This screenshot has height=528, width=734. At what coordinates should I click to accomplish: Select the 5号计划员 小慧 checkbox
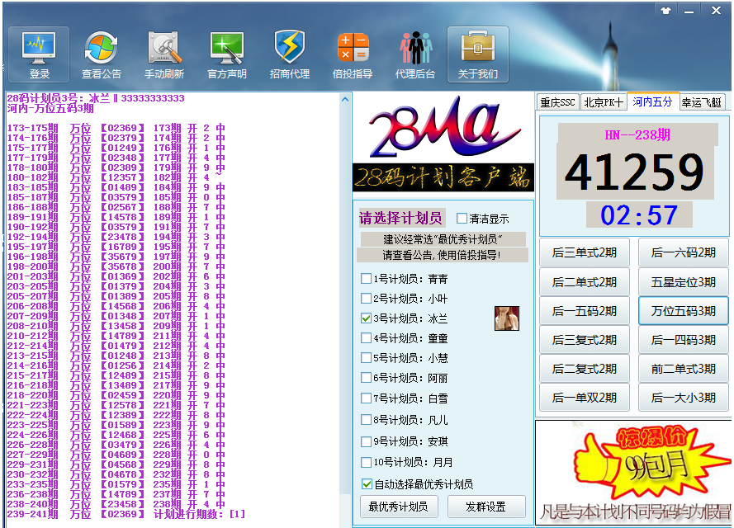(367, 358)
